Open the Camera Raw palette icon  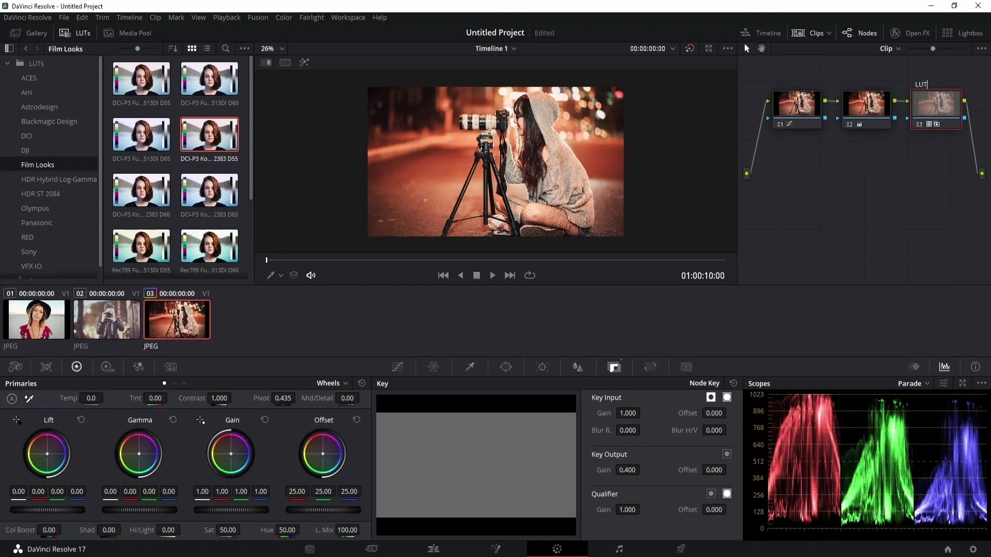point(15,367)
